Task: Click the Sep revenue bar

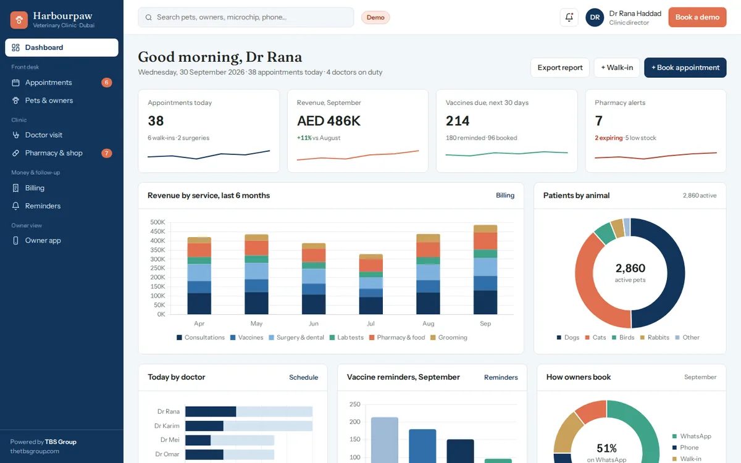Action: 485,270
